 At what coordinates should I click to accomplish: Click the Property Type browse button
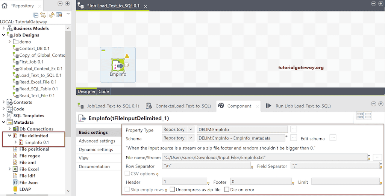pos(294,129)
